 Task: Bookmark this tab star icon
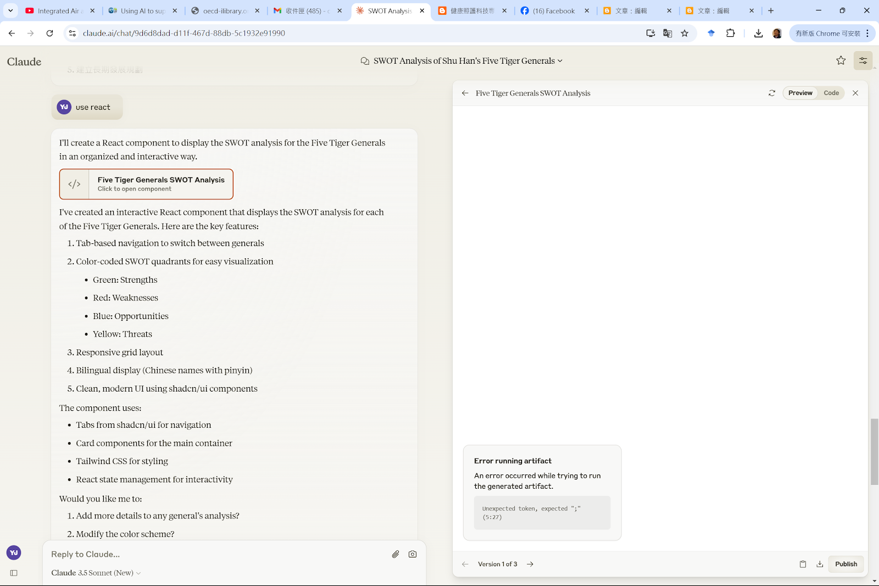[685, 33]
